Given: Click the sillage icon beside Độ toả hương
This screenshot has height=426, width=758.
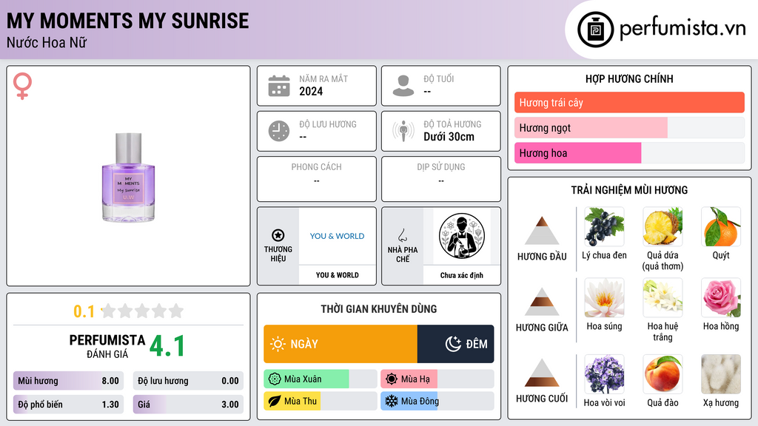Looking at the screenshot, I should point(403,131).
